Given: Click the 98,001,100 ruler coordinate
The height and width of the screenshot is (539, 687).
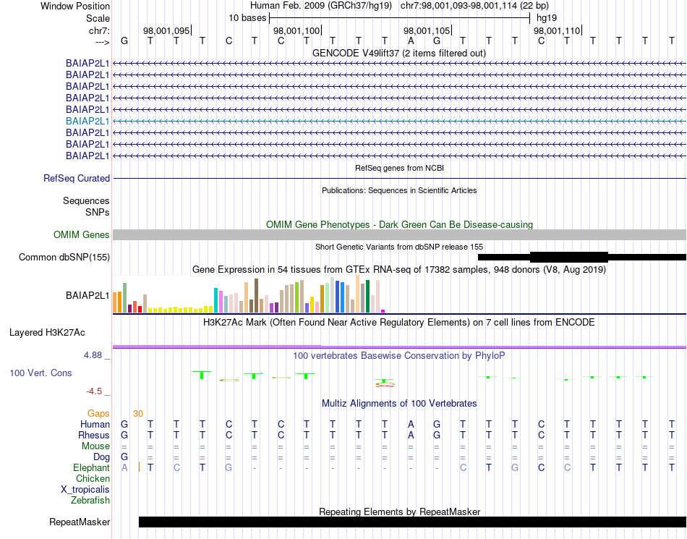Looking at the screenshot, I should (296, 30).
